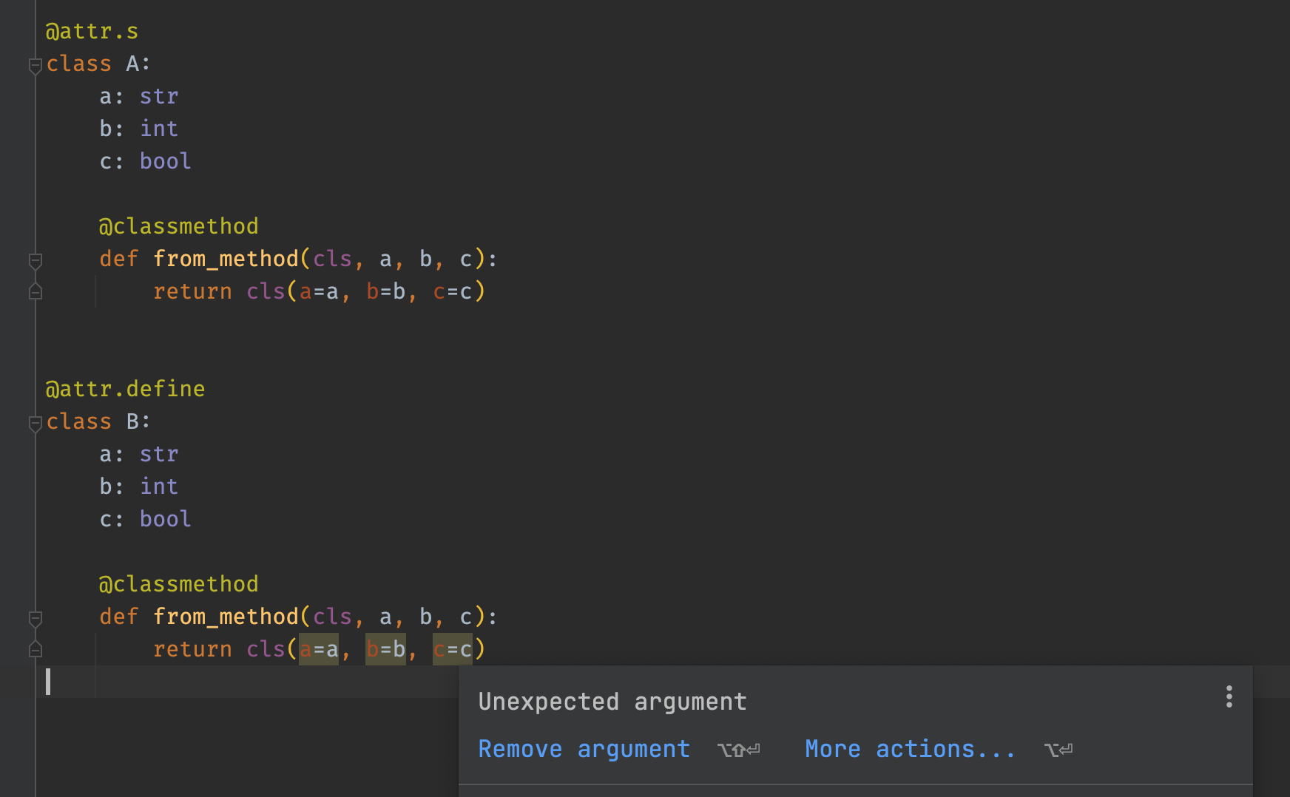Screen dimensions: 1290x797
Task: Collapse the from_method body in class A
Action: 34,260
